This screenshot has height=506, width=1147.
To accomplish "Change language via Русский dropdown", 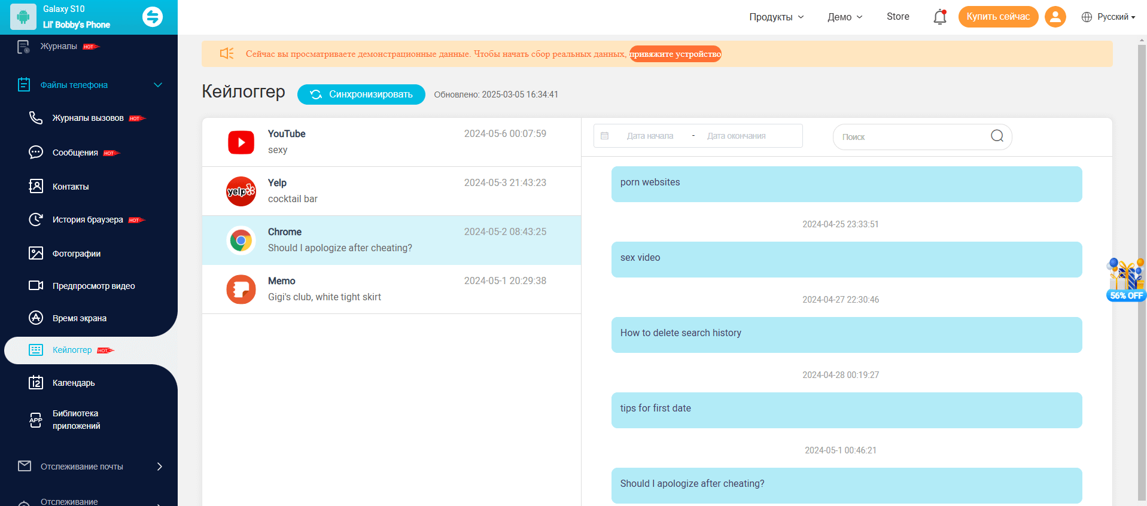I will (x=1108, y=17).
